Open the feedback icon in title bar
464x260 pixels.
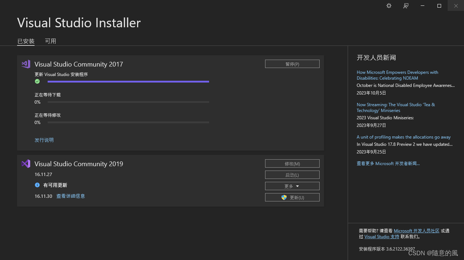click(x=406, y=6)
